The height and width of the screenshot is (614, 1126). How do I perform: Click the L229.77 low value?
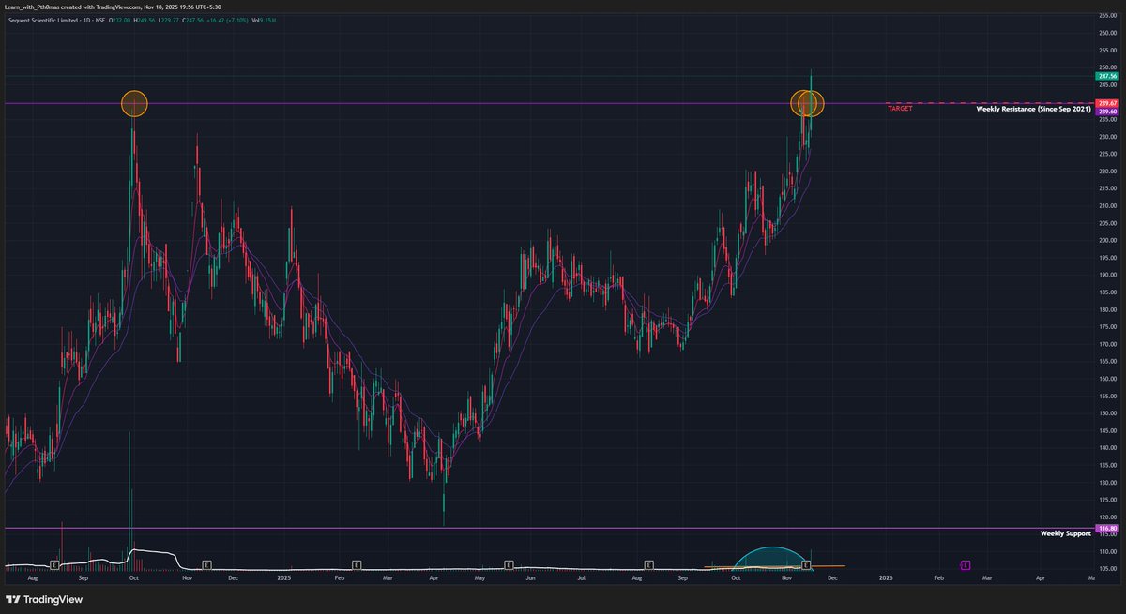tap(169, 22)
